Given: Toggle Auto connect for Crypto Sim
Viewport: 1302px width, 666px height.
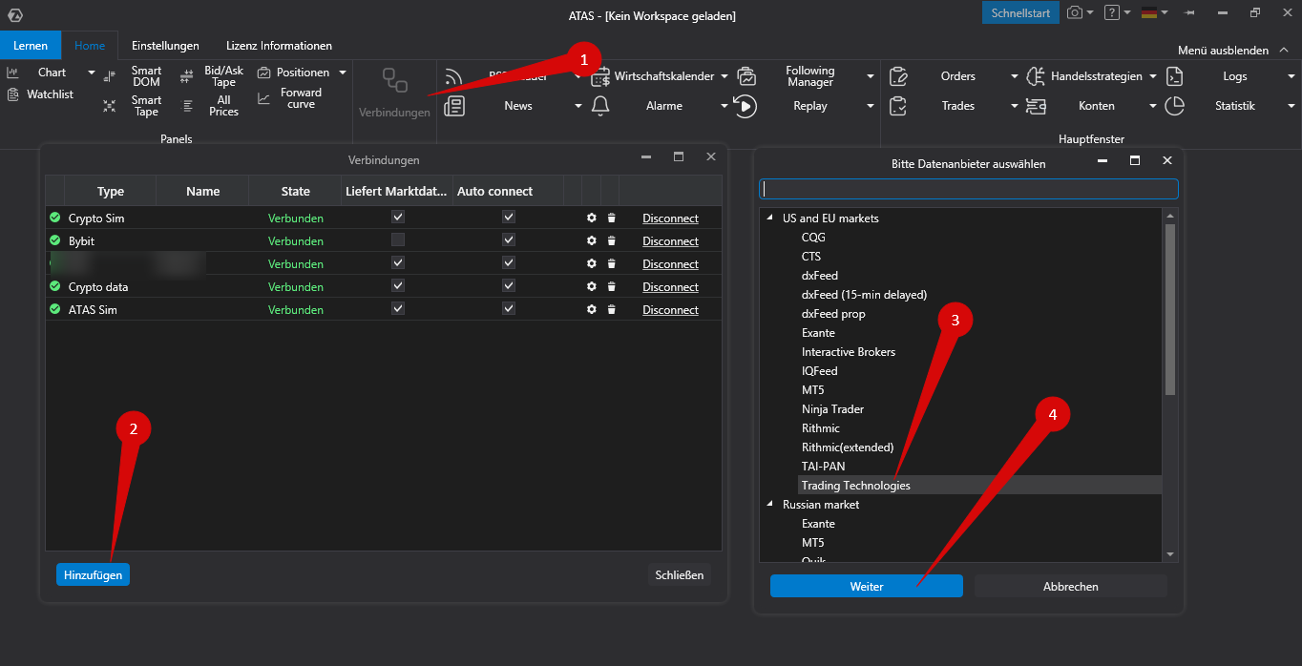Looking at the screenshot, I should [509, 218].
